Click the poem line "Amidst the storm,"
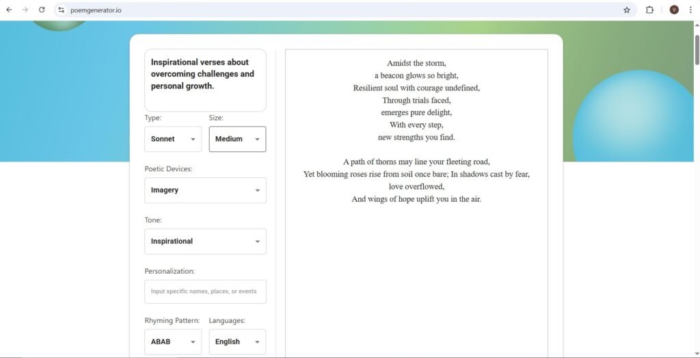This screenshot has width=700, height=358. tap(416, 63)
